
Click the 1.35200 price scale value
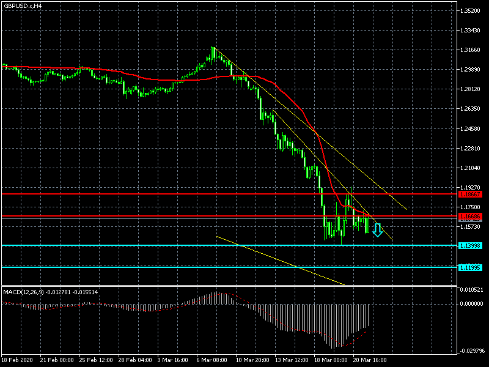[x=472, y=11]
